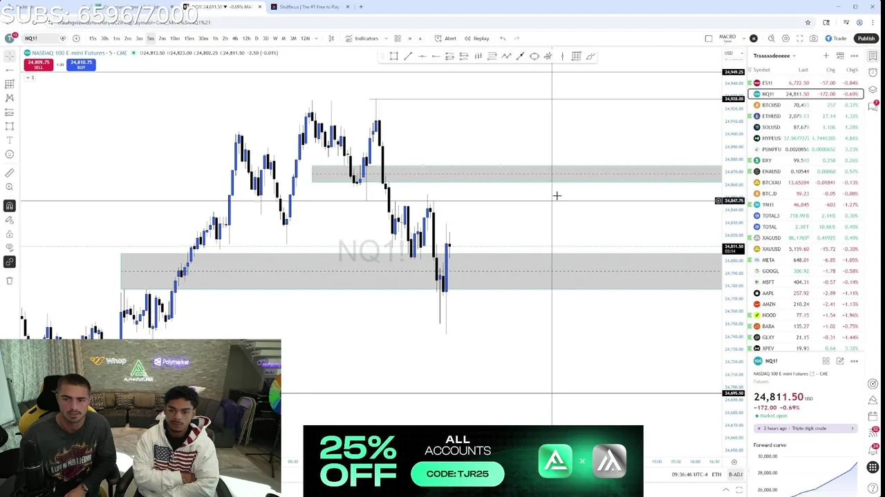
Task: Open the indicator templates grid icon
Action: (x=398, y=38)
